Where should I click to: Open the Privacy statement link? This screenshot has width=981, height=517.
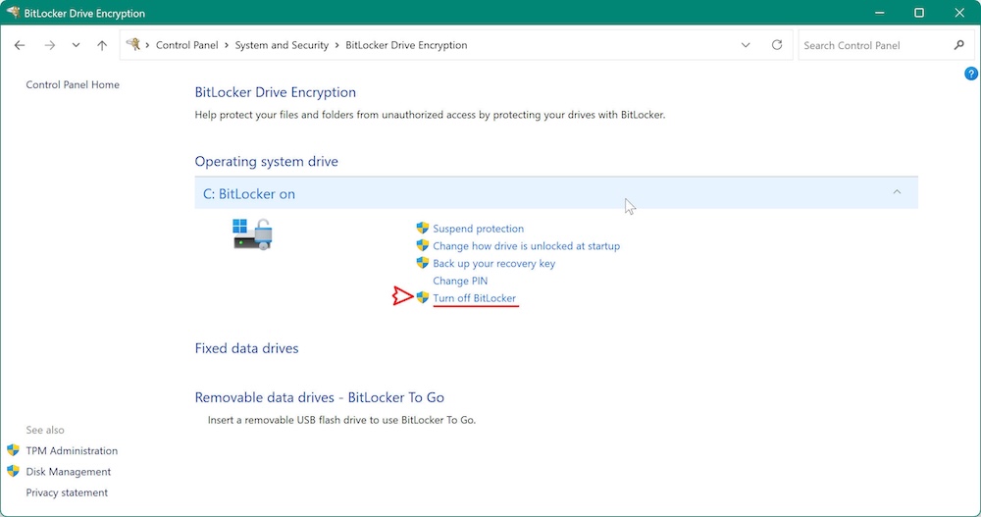67,492
